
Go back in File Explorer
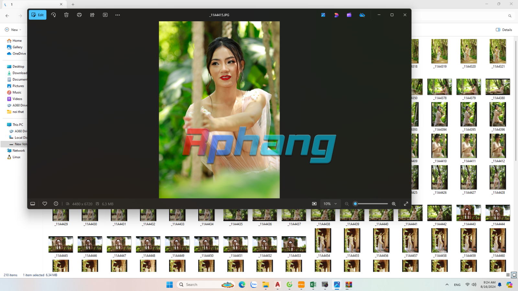(7, 16)
